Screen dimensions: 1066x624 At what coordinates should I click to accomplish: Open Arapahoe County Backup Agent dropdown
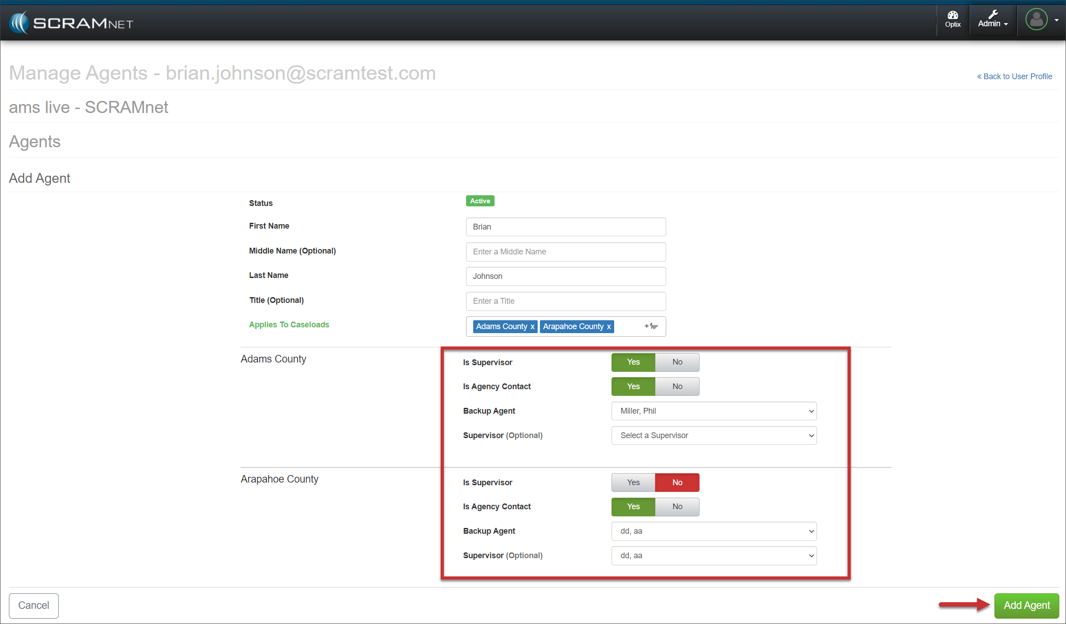click(714, 531)
